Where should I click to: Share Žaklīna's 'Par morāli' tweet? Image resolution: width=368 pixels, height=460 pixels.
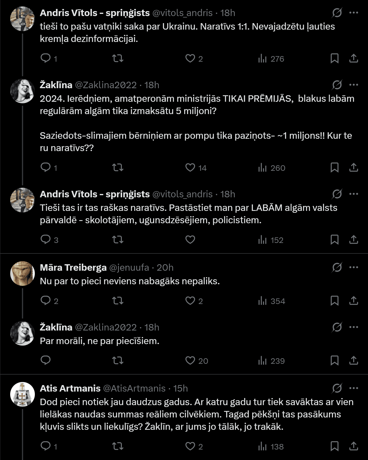pos(354,360)
